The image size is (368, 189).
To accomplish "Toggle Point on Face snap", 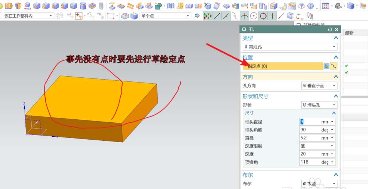I will [290, 16].
